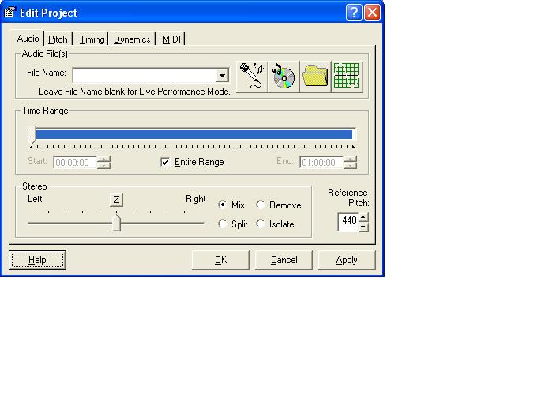Viewport: 556px width, 417px height.
Task: Open the Timing tab
Action: [92, 39]
